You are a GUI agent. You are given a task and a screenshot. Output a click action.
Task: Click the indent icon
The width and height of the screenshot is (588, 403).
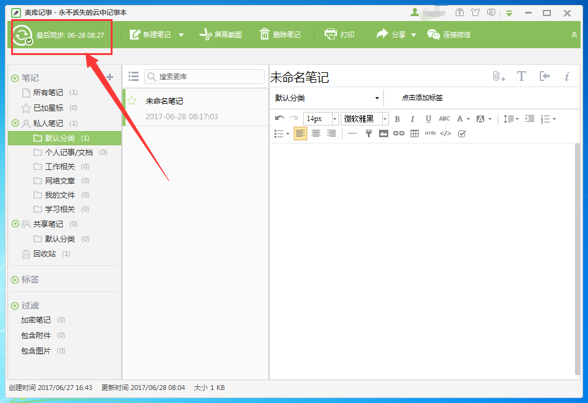tap(530, 119)
